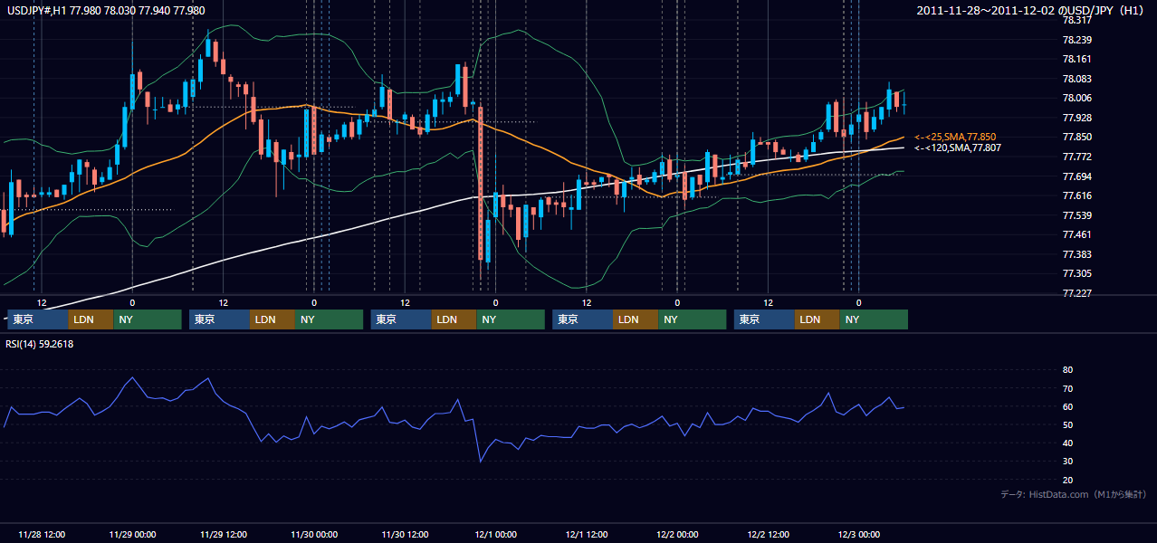Select the 東京 session block for 11/28
Viewport: 1157px width, 543px height.
38,319
